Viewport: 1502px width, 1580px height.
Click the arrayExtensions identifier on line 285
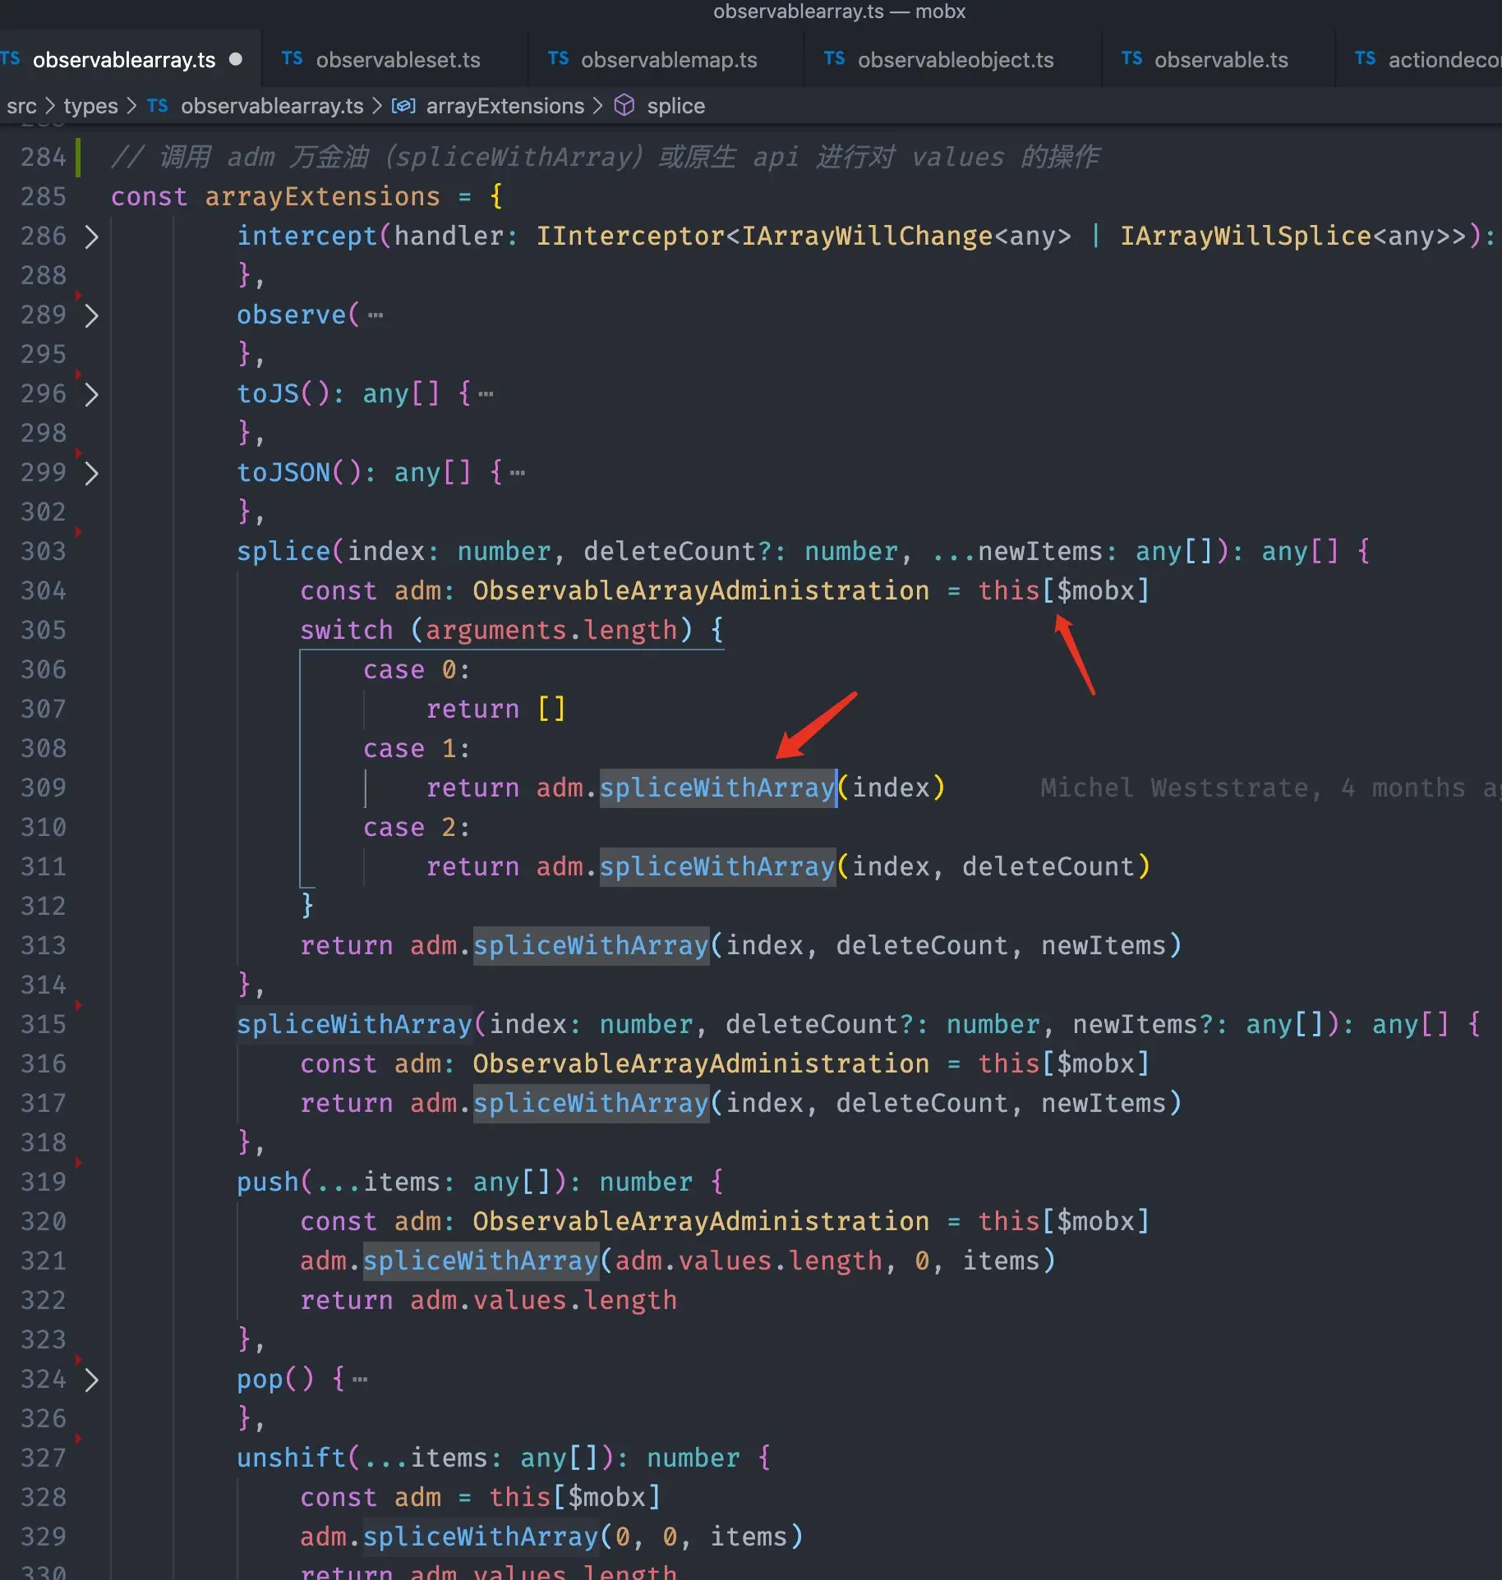coord(322,196)
